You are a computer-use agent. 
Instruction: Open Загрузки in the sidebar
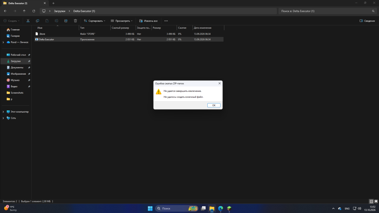16,61
